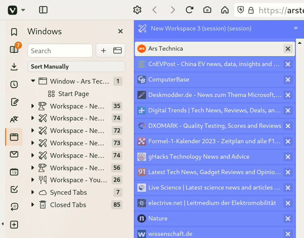Expand Synced Tabs
The image size is (304, 238).
[x=33, y=192]
